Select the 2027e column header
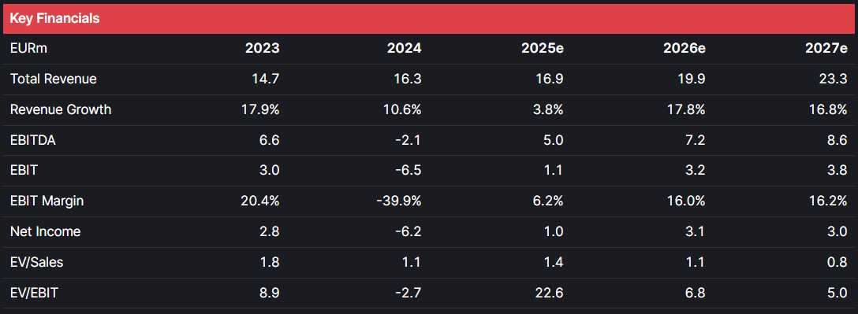Image resolution: width=858 pixels, height=314 pixels. 826,48
